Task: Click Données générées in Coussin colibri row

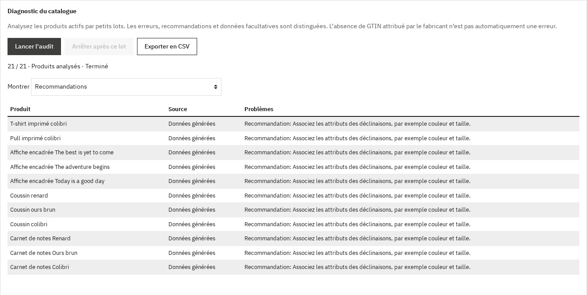Action: point(192,224)
